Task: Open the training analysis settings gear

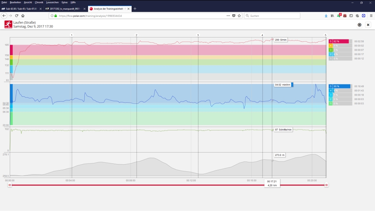Action: (360, 25)
